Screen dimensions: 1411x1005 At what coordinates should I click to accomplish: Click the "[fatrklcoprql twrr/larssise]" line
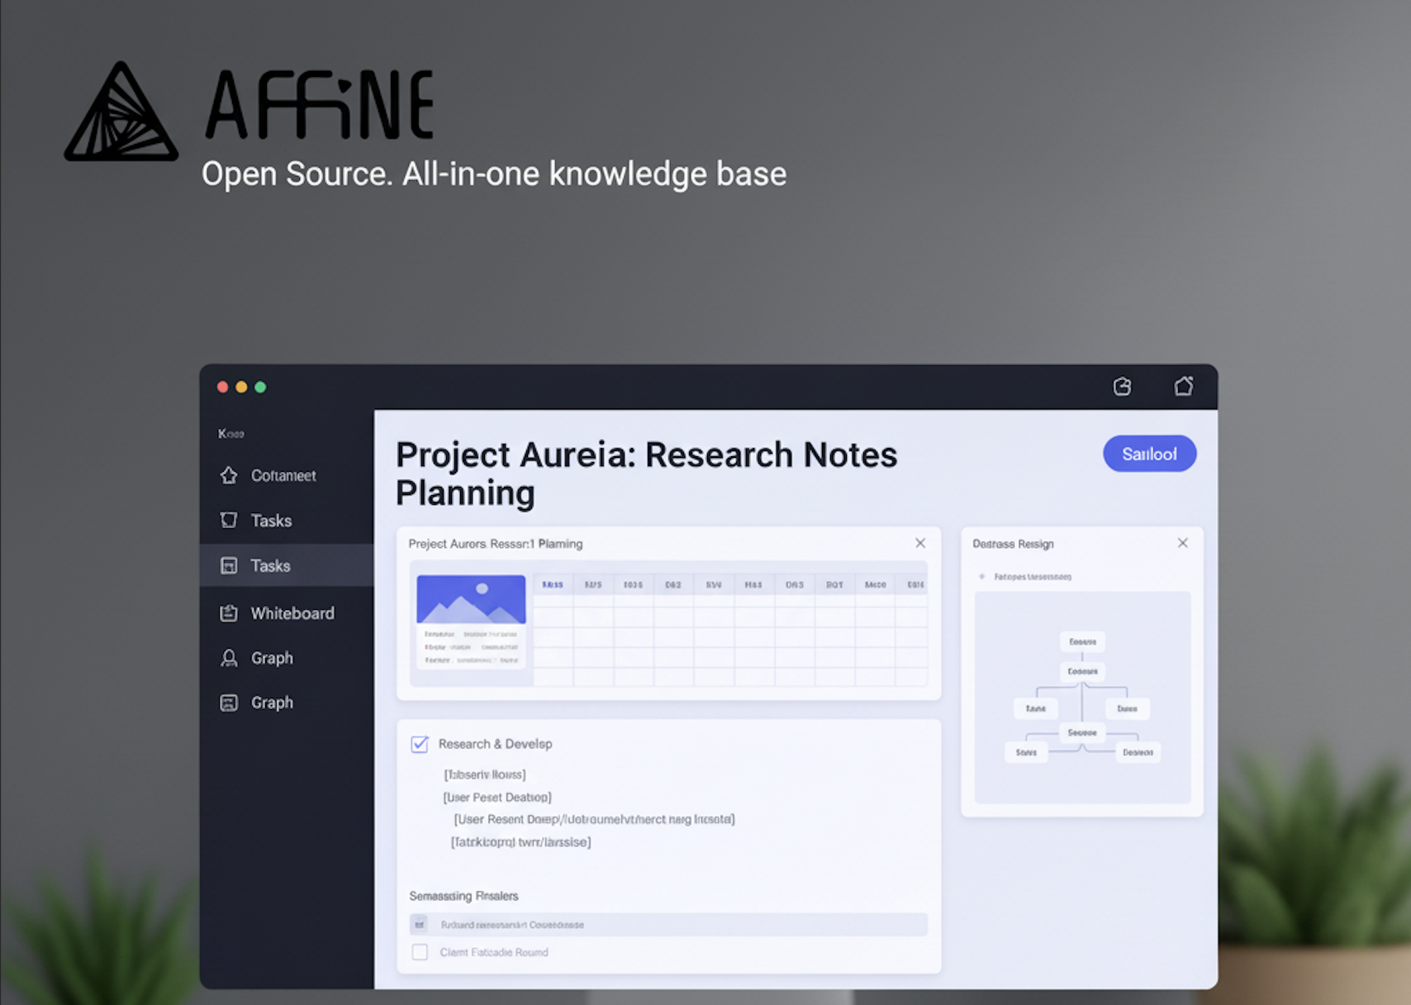click(520, 842)
